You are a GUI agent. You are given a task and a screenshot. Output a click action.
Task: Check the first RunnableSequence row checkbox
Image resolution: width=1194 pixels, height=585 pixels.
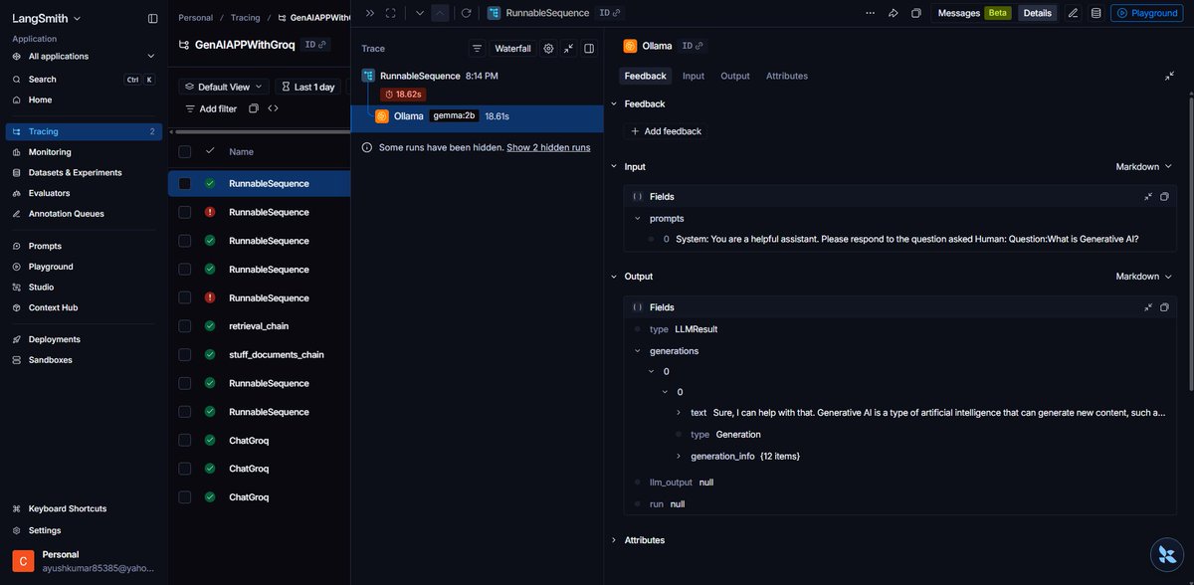(184, 183)
